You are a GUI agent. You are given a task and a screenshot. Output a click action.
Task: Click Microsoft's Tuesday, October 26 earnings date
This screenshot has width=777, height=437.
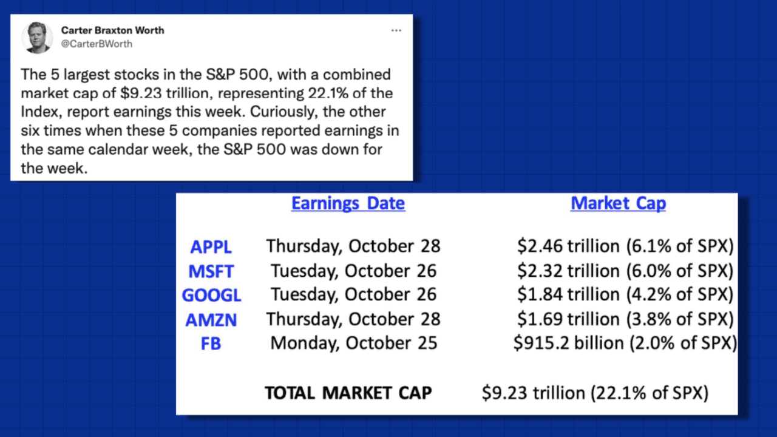coord(353,270)
